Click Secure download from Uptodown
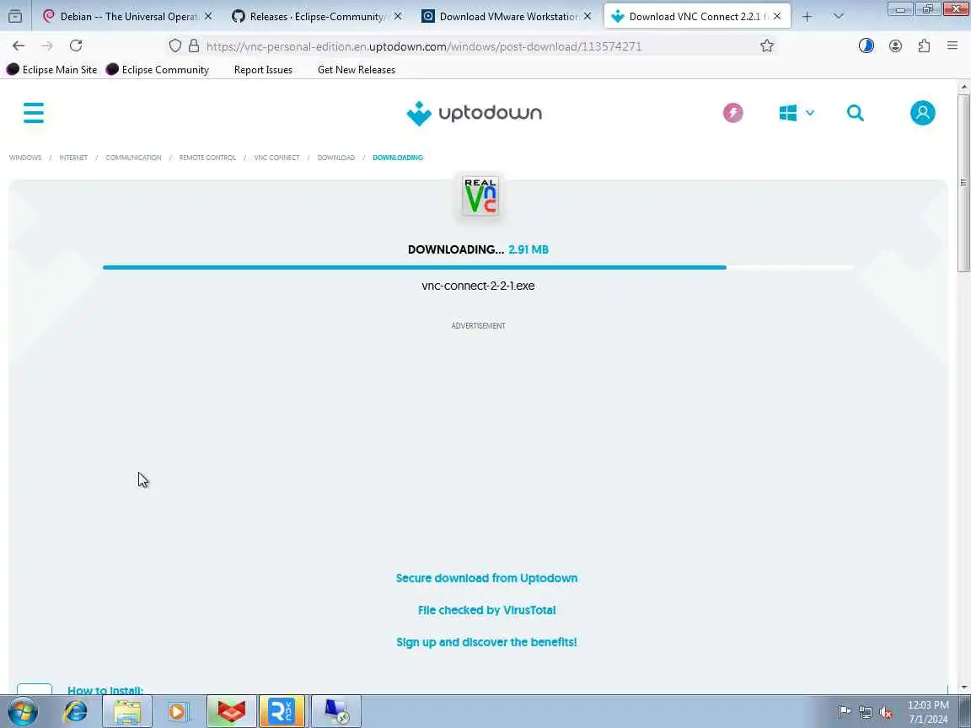 pos(486,578)
